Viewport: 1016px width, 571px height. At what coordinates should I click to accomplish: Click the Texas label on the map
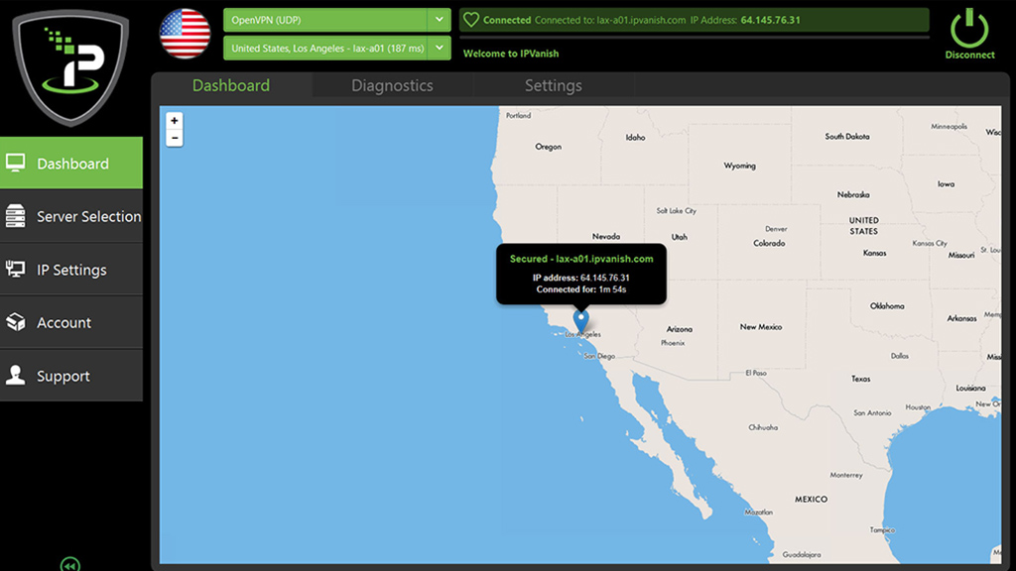[x=860, y=379]
